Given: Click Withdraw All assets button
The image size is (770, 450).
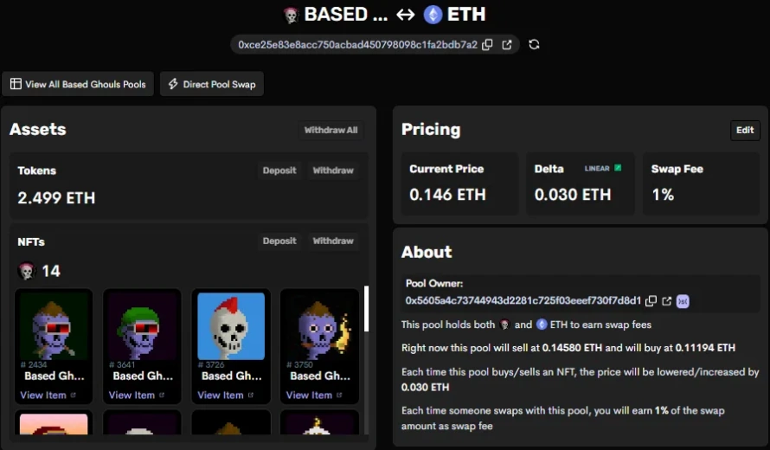Looking at the screenshot, I should (x=331, y=130).
